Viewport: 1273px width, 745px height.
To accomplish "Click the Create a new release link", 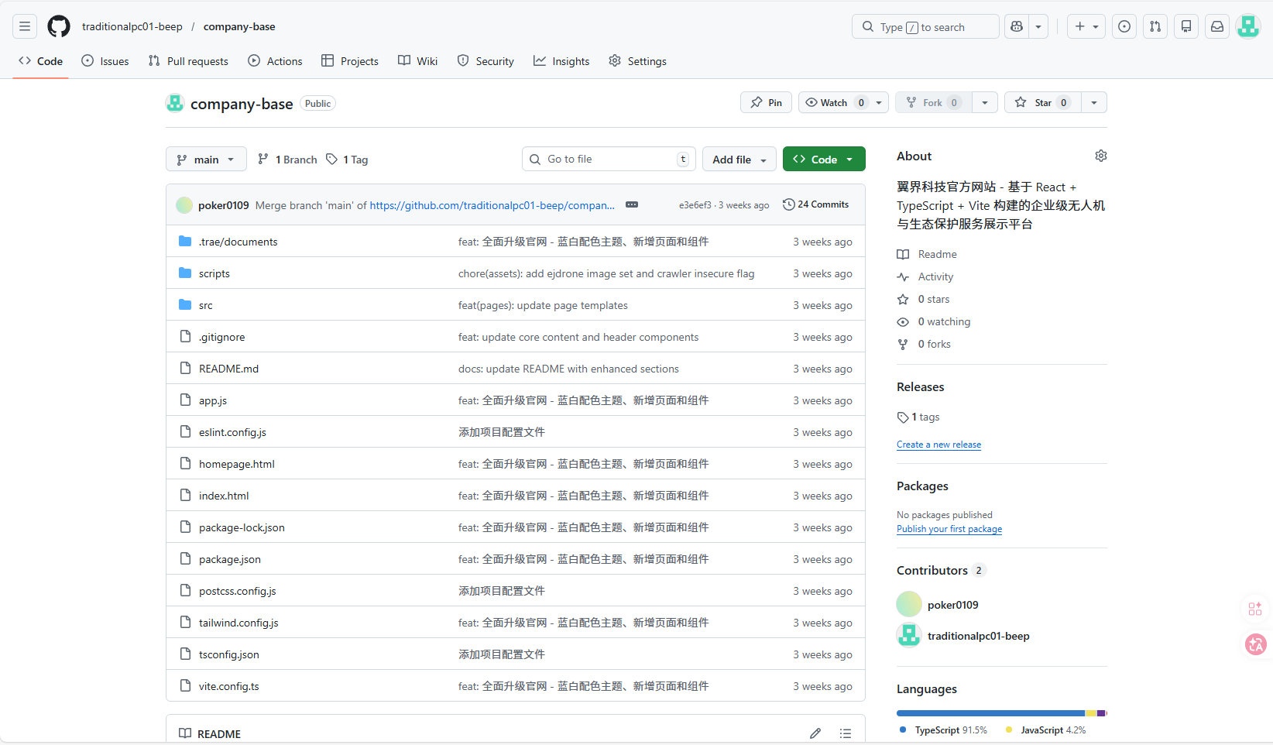I will [938, 445].
